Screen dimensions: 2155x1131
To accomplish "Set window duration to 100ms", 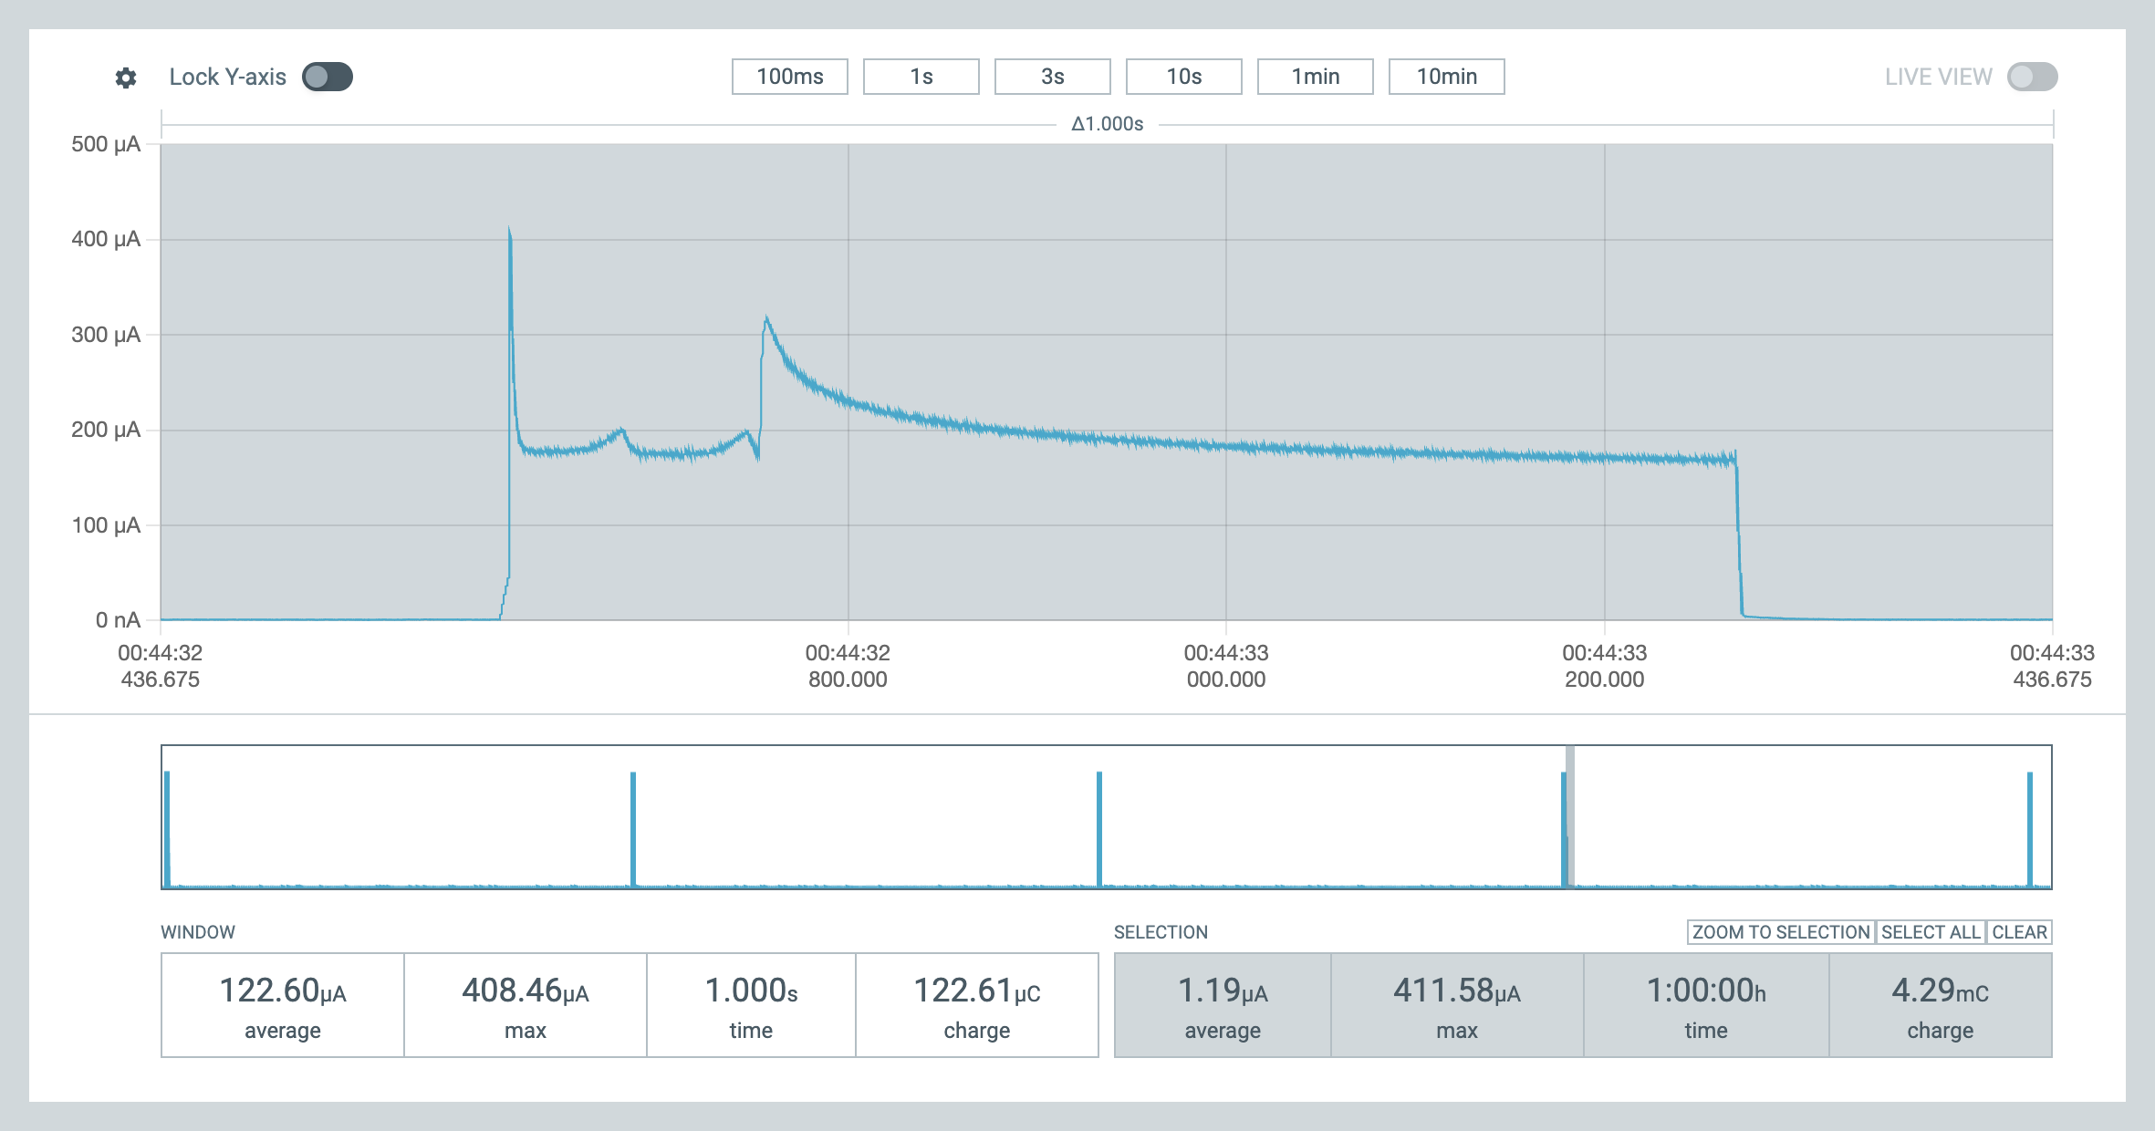I will tap(788, 77).
